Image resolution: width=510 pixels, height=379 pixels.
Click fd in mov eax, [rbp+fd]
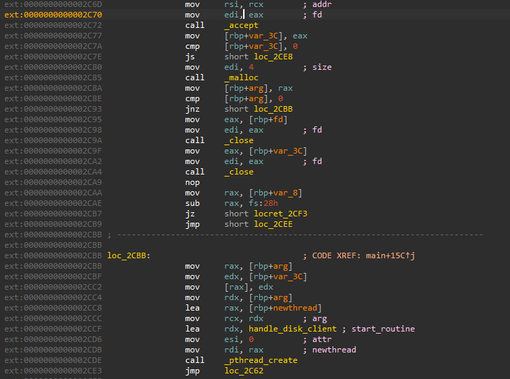(x=278, y=119)
